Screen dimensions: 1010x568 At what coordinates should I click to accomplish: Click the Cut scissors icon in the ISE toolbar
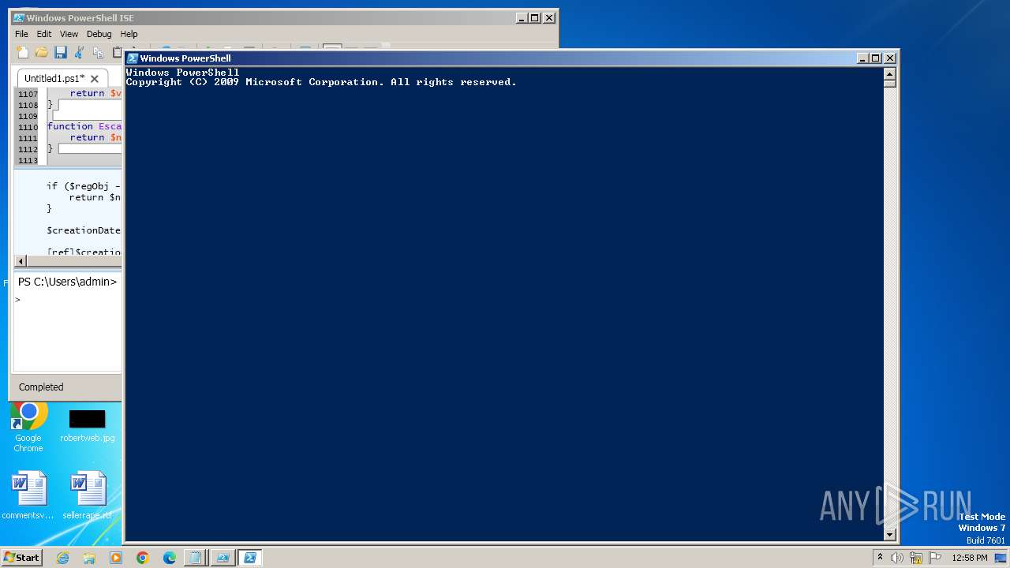79,52
